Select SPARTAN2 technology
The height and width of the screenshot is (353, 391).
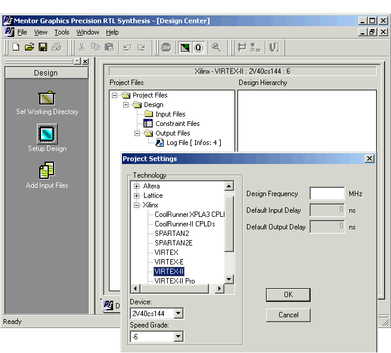[x=172, y=234]
